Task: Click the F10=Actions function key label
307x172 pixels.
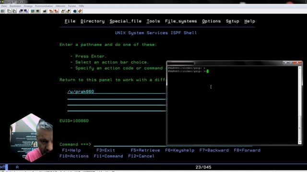Action: pos(74,156)
